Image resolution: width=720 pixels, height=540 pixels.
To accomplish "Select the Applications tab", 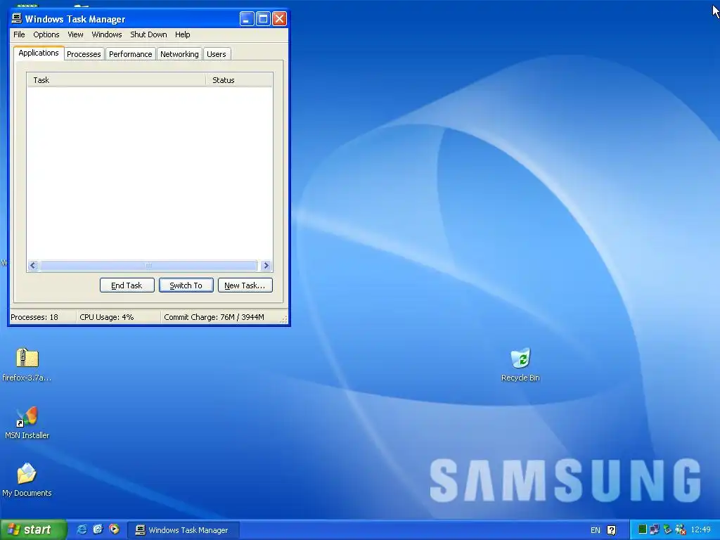I will point(39,53).
